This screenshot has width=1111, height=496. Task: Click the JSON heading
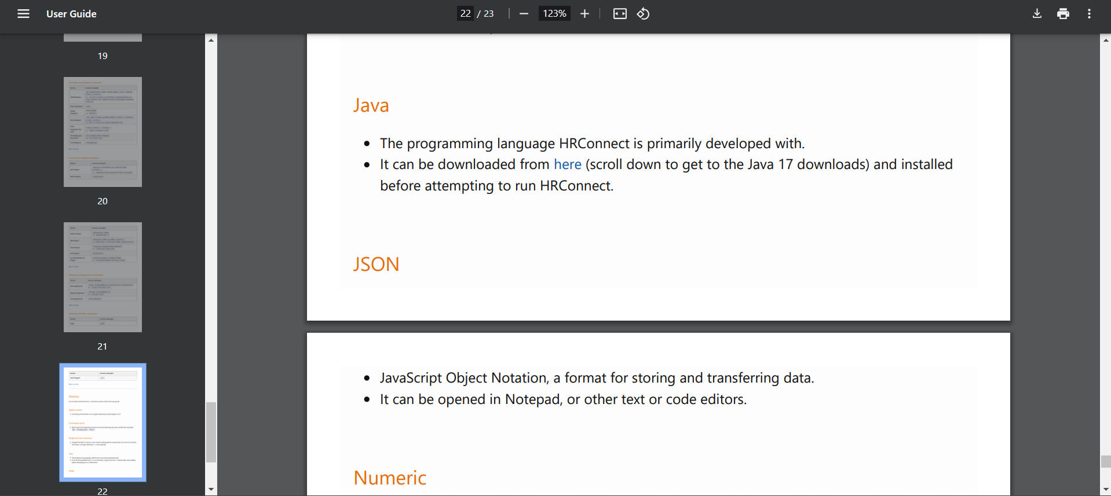point(376,264)
